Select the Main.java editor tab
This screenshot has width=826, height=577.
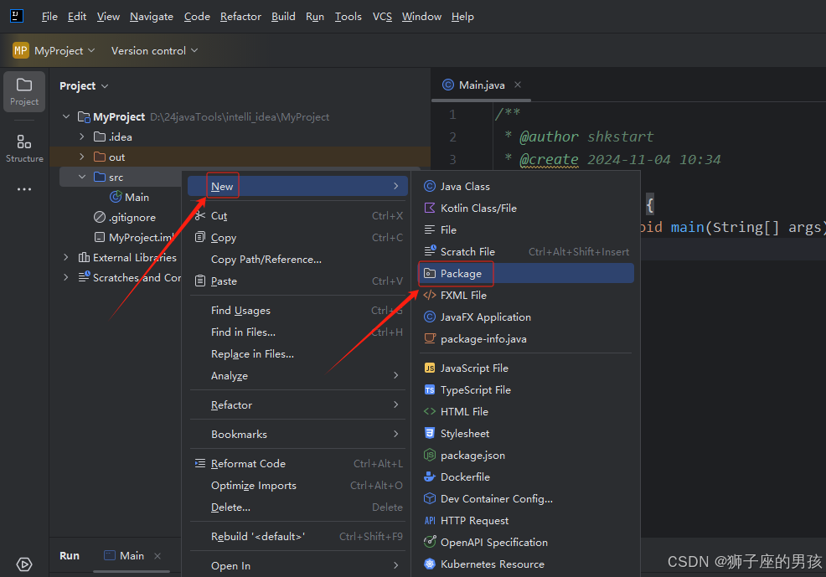click(x=482, y=85)
